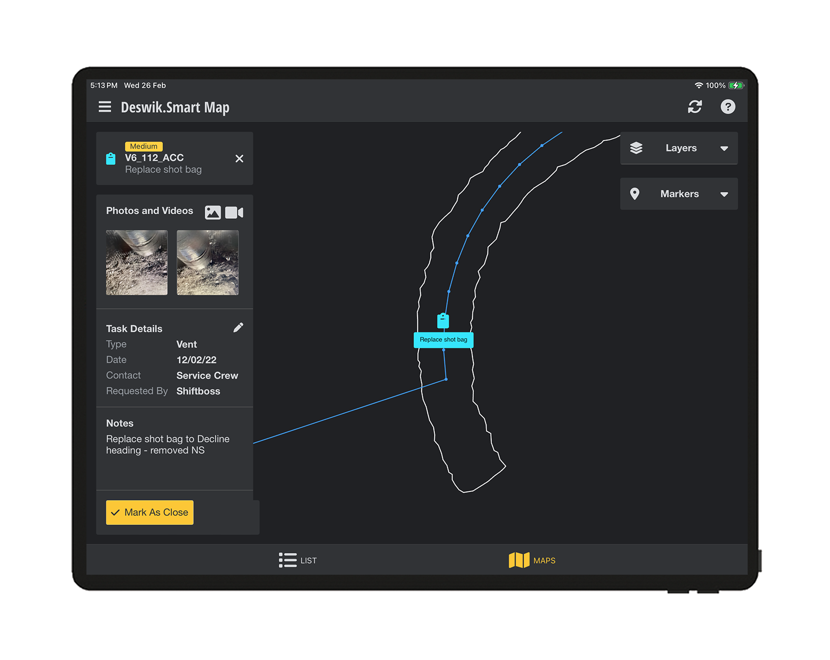Click the Notes section heading

pyautogui.click(x=120, y=423)
